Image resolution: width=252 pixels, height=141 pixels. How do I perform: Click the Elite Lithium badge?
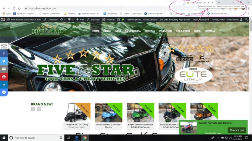click(x=193, y=75)
